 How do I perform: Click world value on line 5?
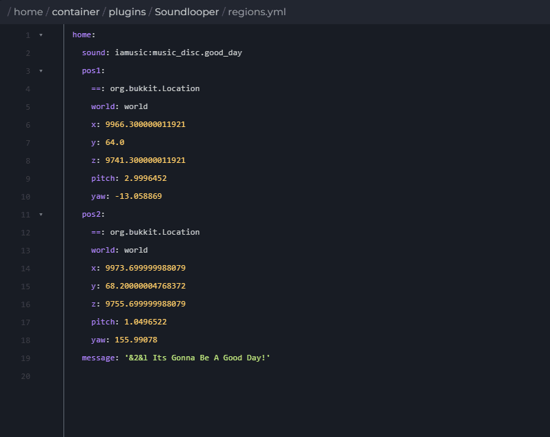(136, 106)
